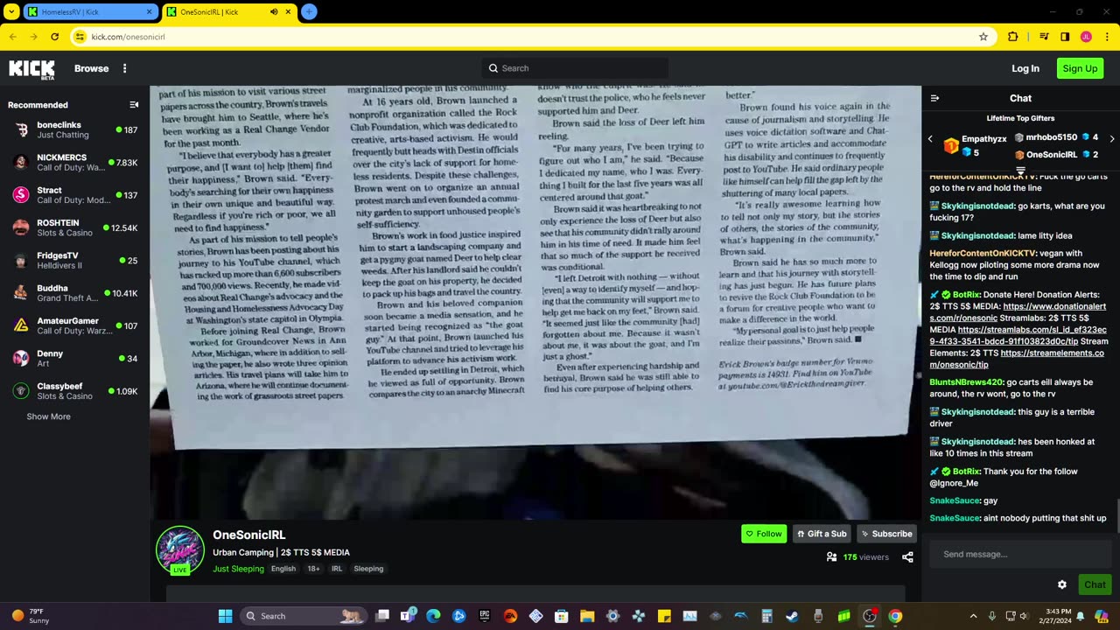The height and width of the screenshot is (630, 1120).
Task: Select the OneSonicIRL | Kick tab
Action: 227,11
